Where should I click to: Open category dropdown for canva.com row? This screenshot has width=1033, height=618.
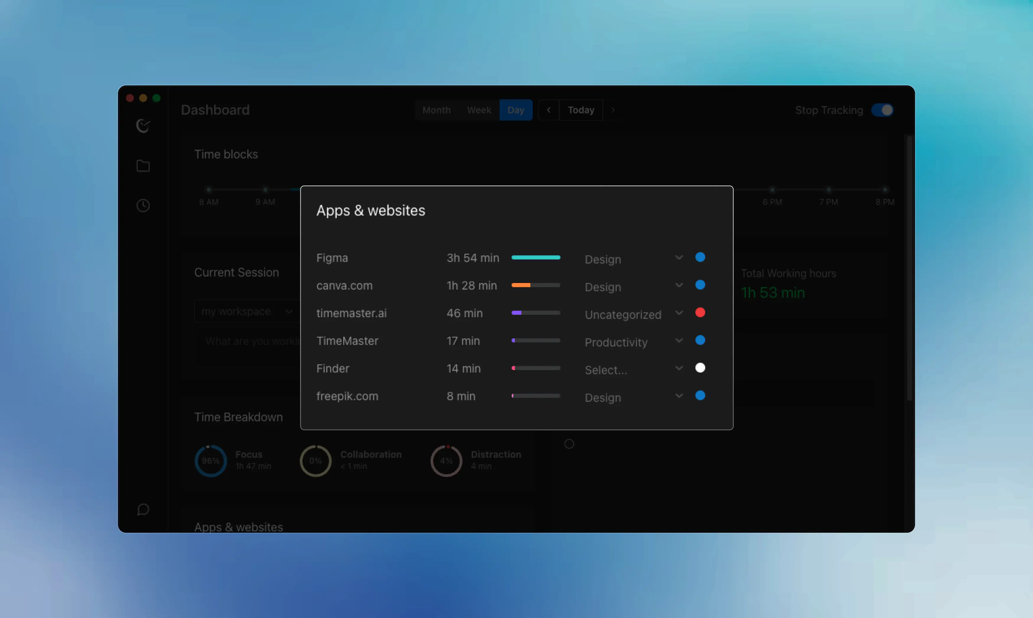click(x=634, y=287)
